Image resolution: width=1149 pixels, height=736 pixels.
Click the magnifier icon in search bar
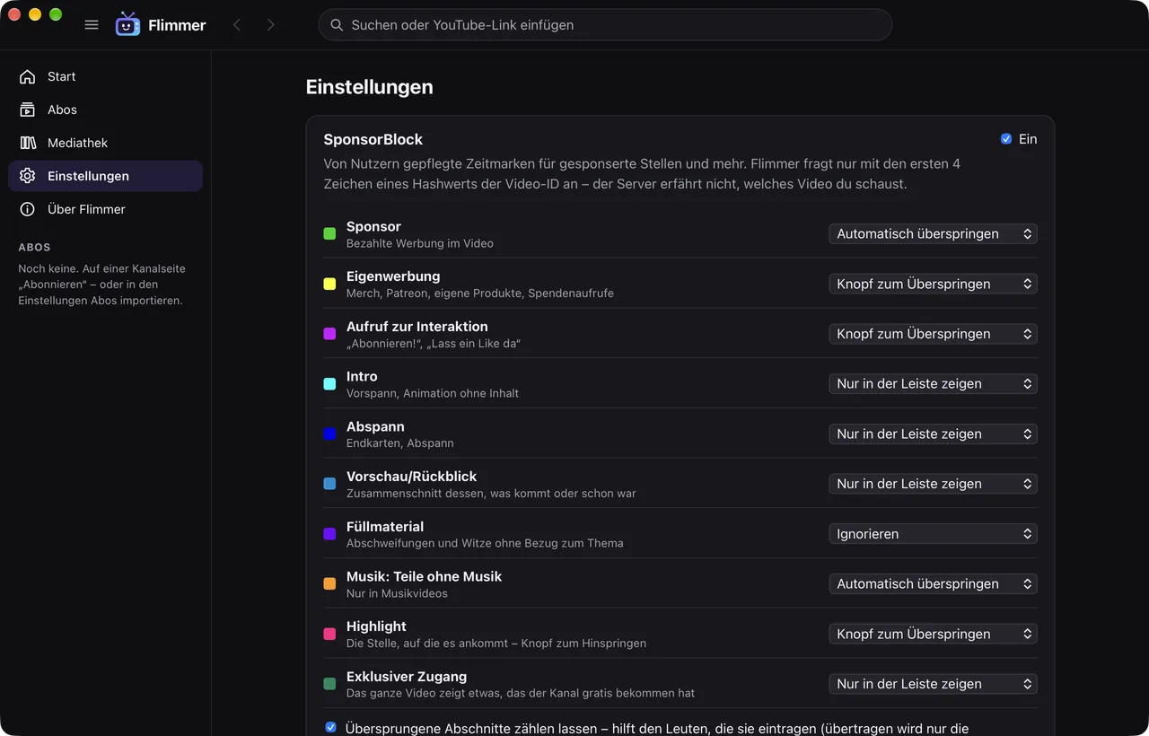tap(337, 25)
